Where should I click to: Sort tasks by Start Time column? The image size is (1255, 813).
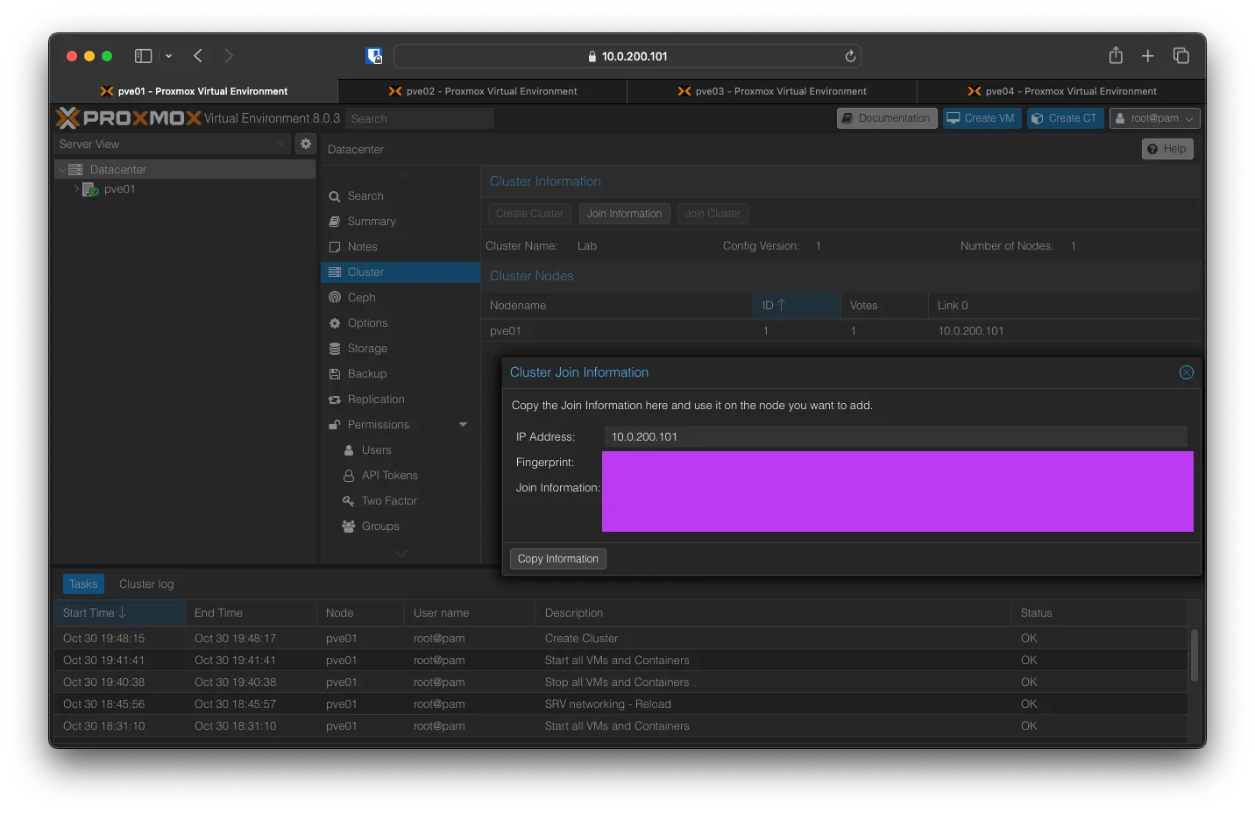point(119,613)
